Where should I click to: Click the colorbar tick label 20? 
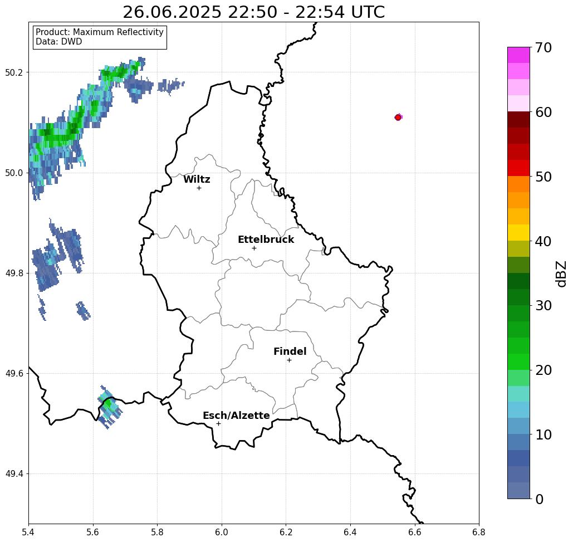pyautogui.click(x=543, y=370)
